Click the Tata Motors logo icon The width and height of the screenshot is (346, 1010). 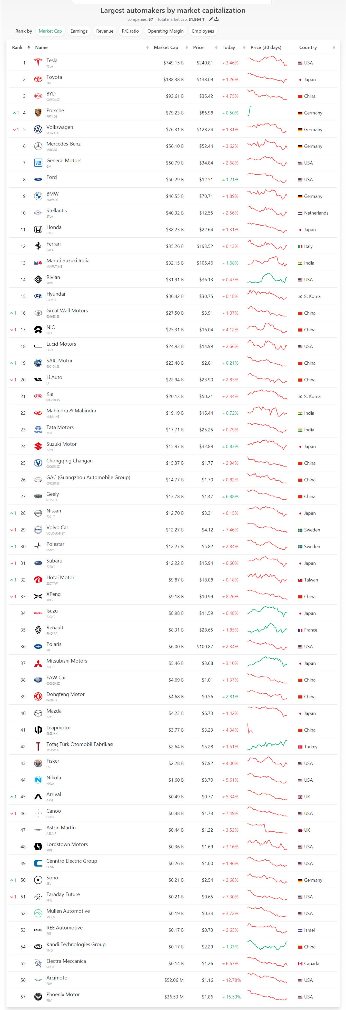point(38,430)
